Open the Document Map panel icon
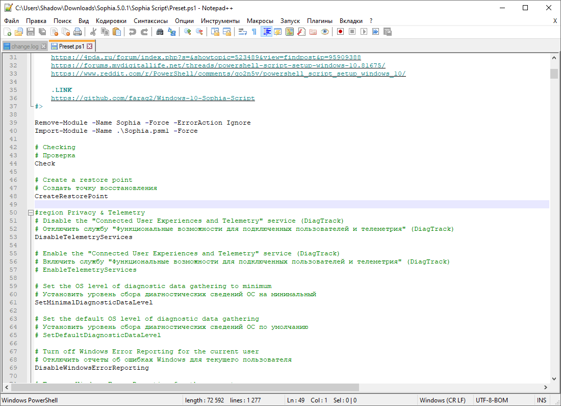 click(x=289, y=31)
